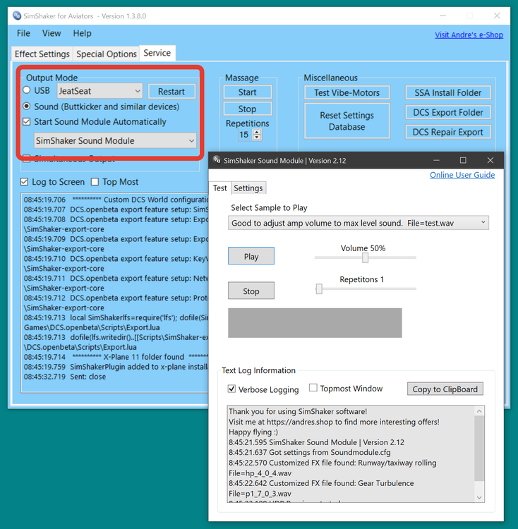
Task: Select Sound (Buttkicker) output mode radio
Action: point(26,107)
